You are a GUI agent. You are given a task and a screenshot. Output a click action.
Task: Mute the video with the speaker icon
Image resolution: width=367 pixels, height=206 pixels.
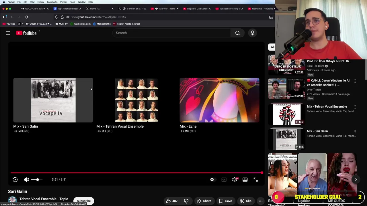click(x=26, y=179)
